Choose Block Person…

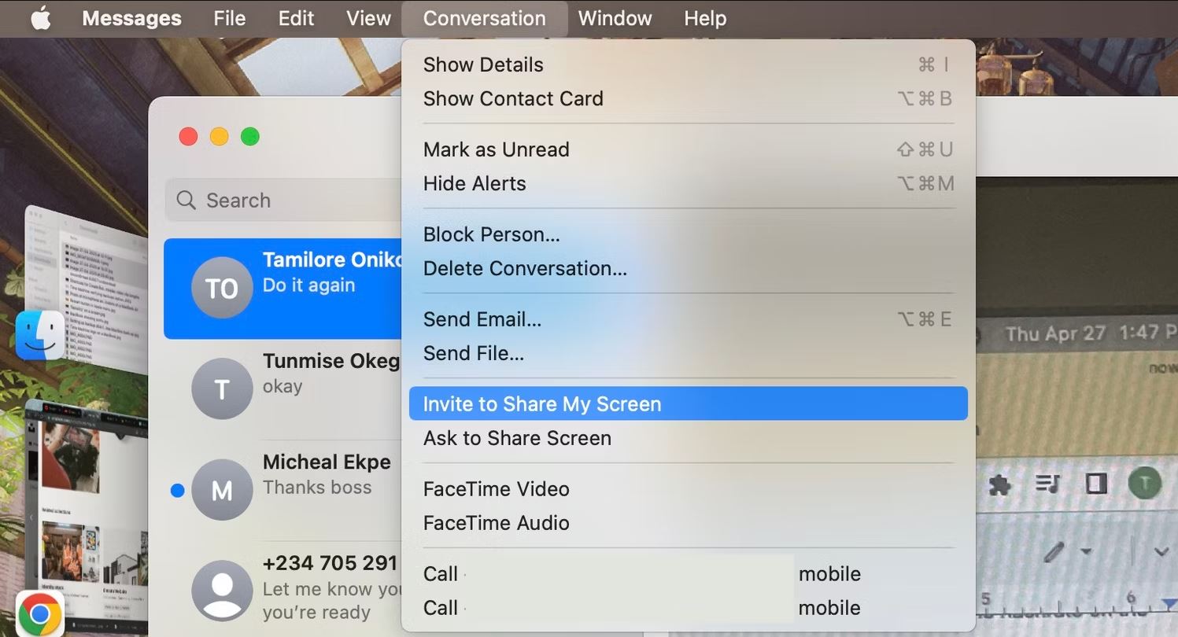pos(689,234)
